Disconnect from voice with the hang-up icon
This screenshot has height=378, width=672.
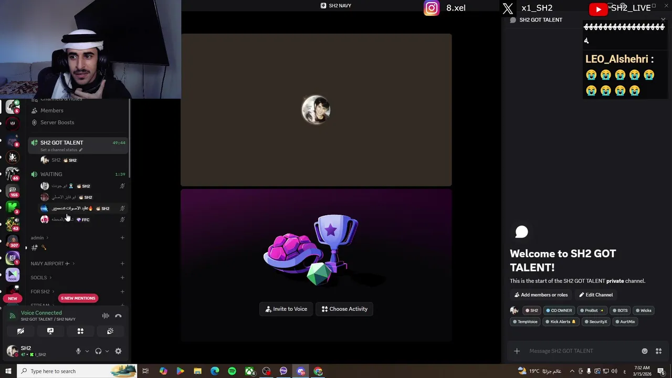click(x=118, y=316)
